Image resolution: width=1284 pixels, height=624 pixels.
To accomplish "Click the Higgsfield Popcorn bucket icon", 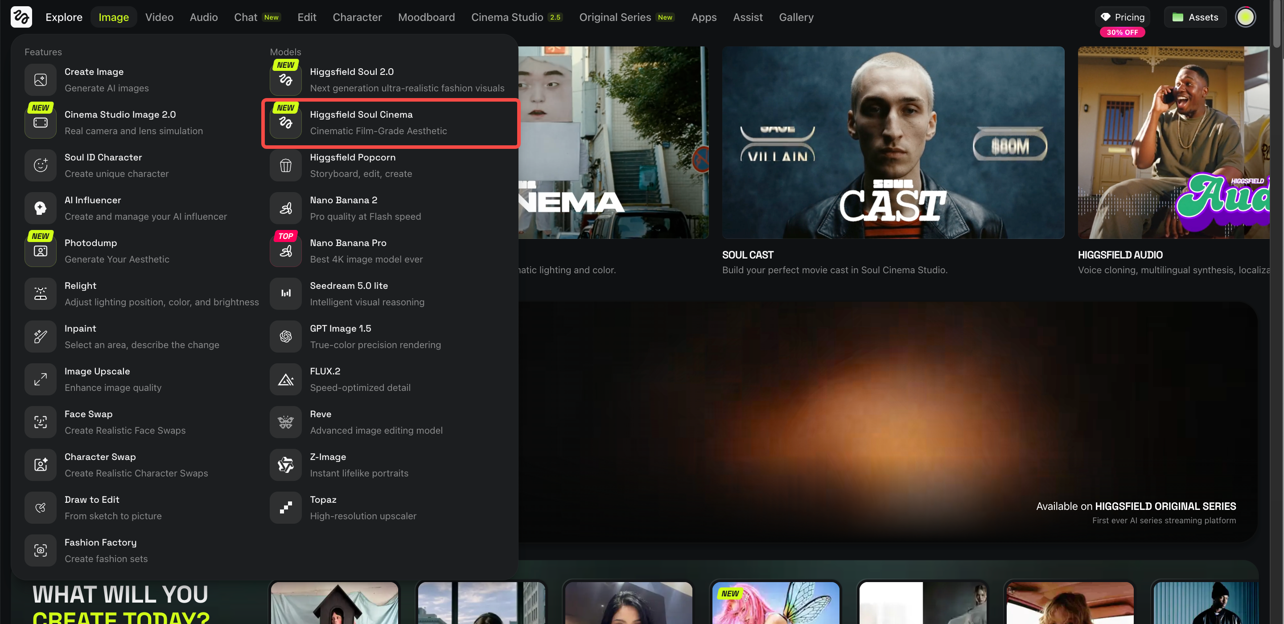I will 286,165.
